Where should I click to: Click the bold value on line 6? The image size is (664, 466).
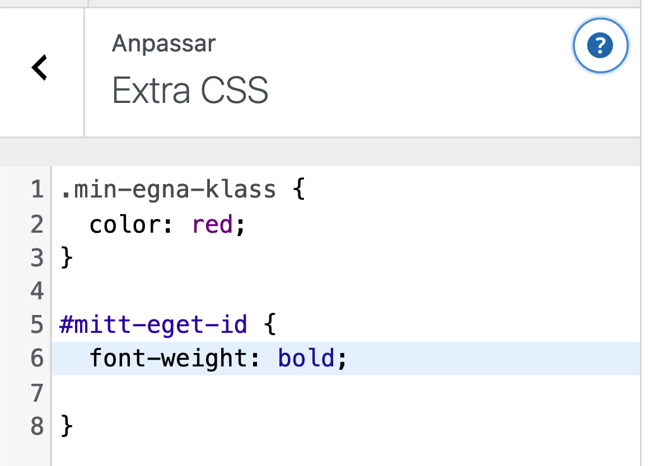(x=306, y=358)
